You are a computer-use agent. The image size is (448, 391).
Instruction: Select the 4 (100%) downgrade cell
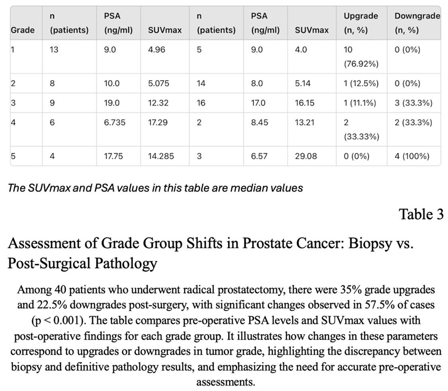pyautogui.click(x=412, y=156)
